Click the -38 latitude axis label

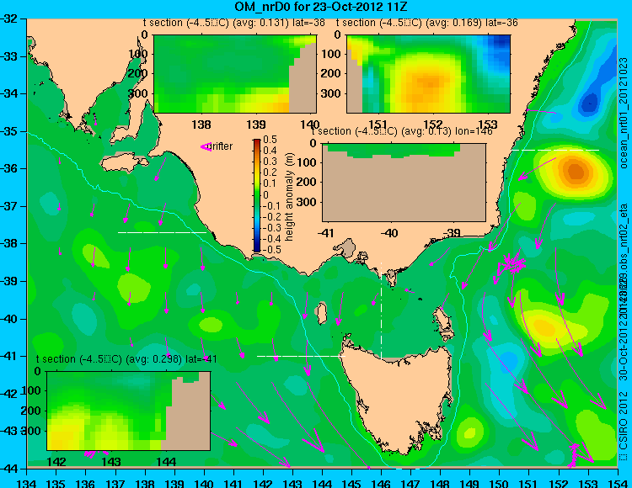9,244
